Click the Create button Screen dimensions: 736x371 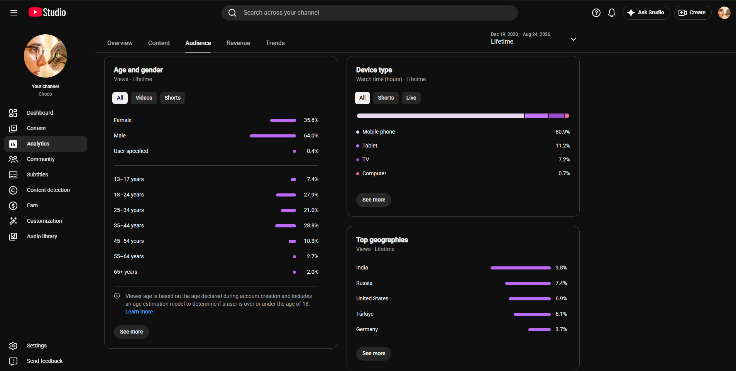point(693,13)
